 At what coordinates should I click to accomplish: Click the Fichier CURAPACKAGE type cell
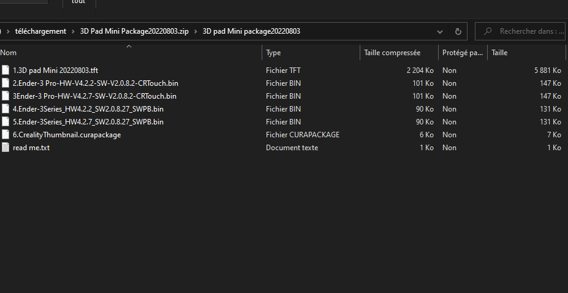click(x=303, y=135)
